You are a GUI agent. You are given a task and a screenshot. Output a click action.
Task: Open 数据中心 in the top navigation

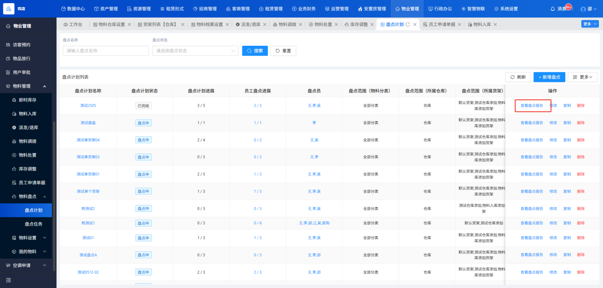(73, 9)
